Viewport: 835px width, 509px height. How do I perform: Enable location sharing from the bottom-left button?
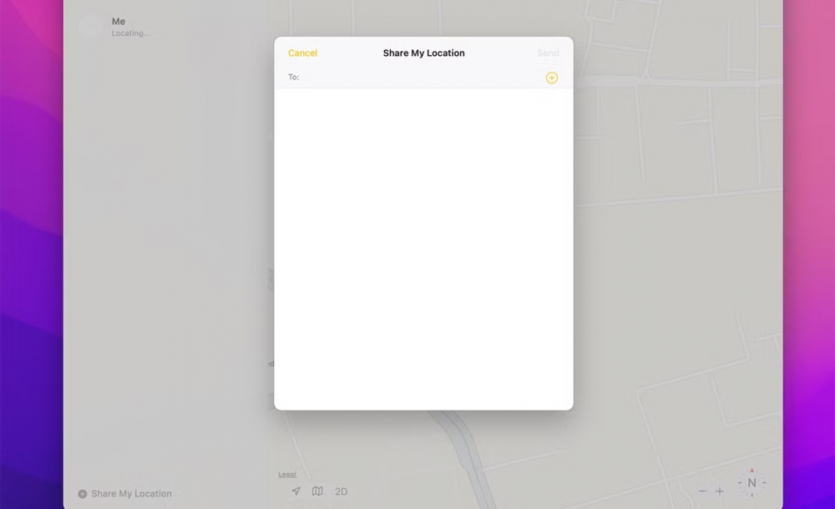point(125,493)
